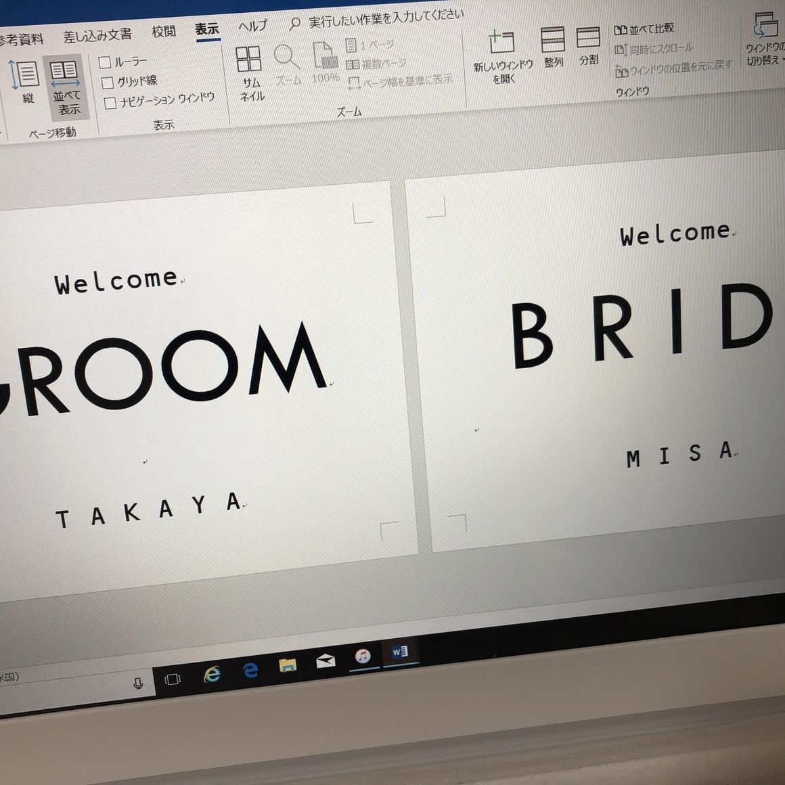
Task: Click the Task View taskbar icon
Action: click(173, 679)
